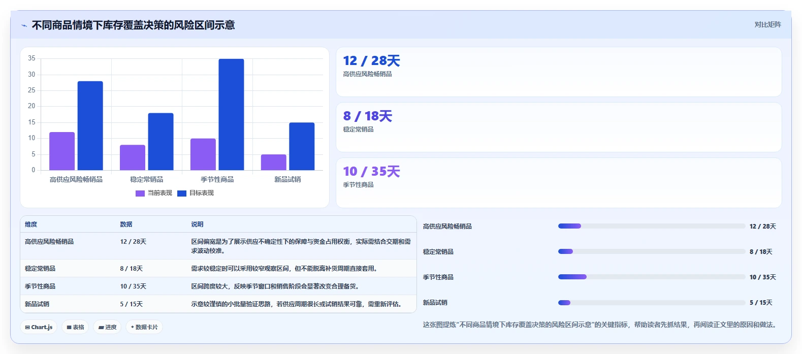Image resolution: width=802 pixels, height=354 pixels.
Task: Click the 5 / 15天 value beside progress bar
Action: click(761, 302)
